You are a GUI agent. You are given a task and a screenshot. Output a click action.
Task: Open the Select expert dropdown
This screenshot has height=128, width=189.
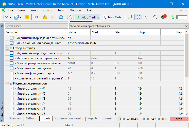tap(36, 26)
